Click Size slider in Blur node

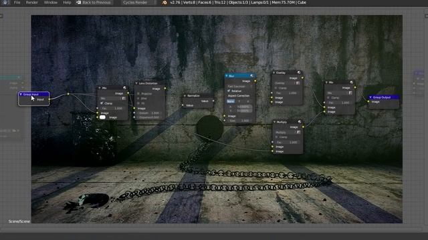coord(239,121)
